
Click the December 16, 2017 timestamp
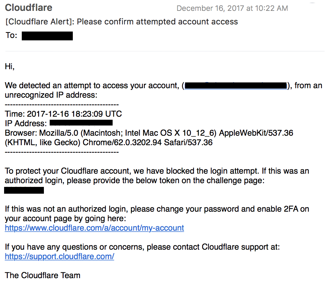coord(232,8)
